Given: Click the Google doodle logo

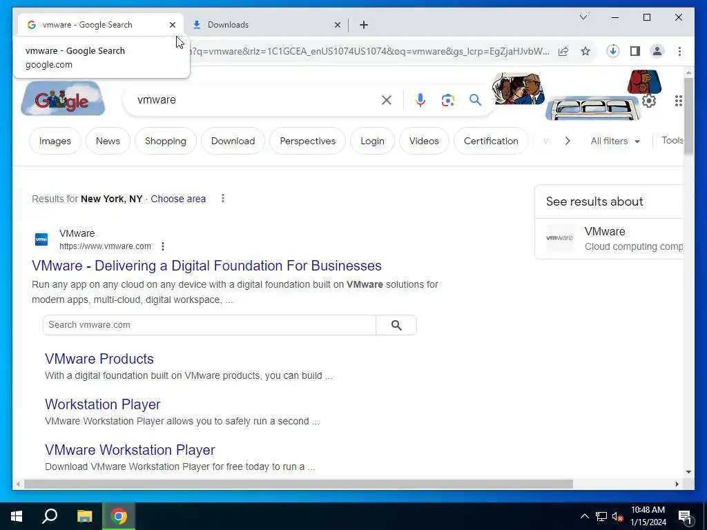Looking at the screenshot, I should click(63, 99).
